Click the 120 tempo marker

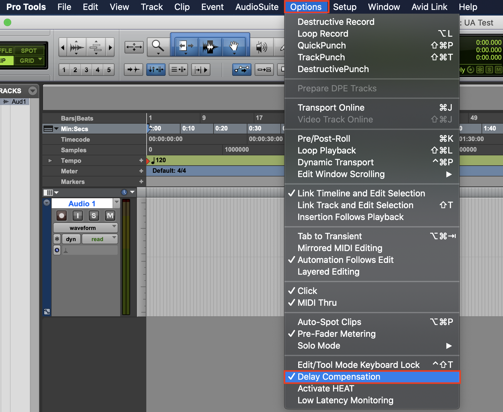158,160
